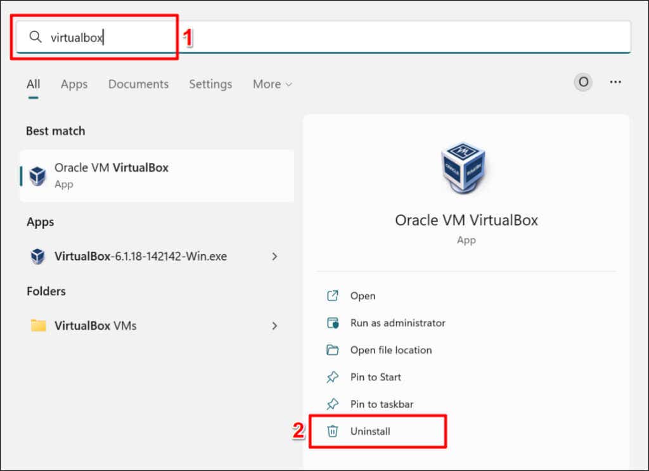Viewport: 649px width, 471px height.
Task: Click the Open file location folder icon
Action: point(333,350)
